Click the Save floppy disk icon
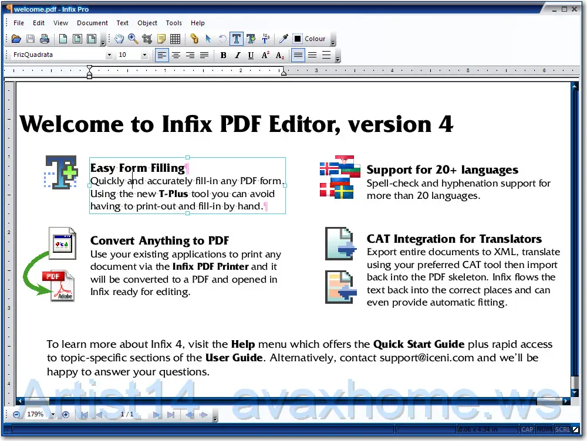Image resolution: width=587 pixels, height=441 pixels. [31, 39]
